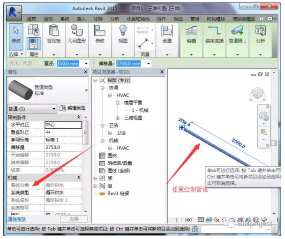Expand the 三维视图 tree node

[x=117, y=118]
